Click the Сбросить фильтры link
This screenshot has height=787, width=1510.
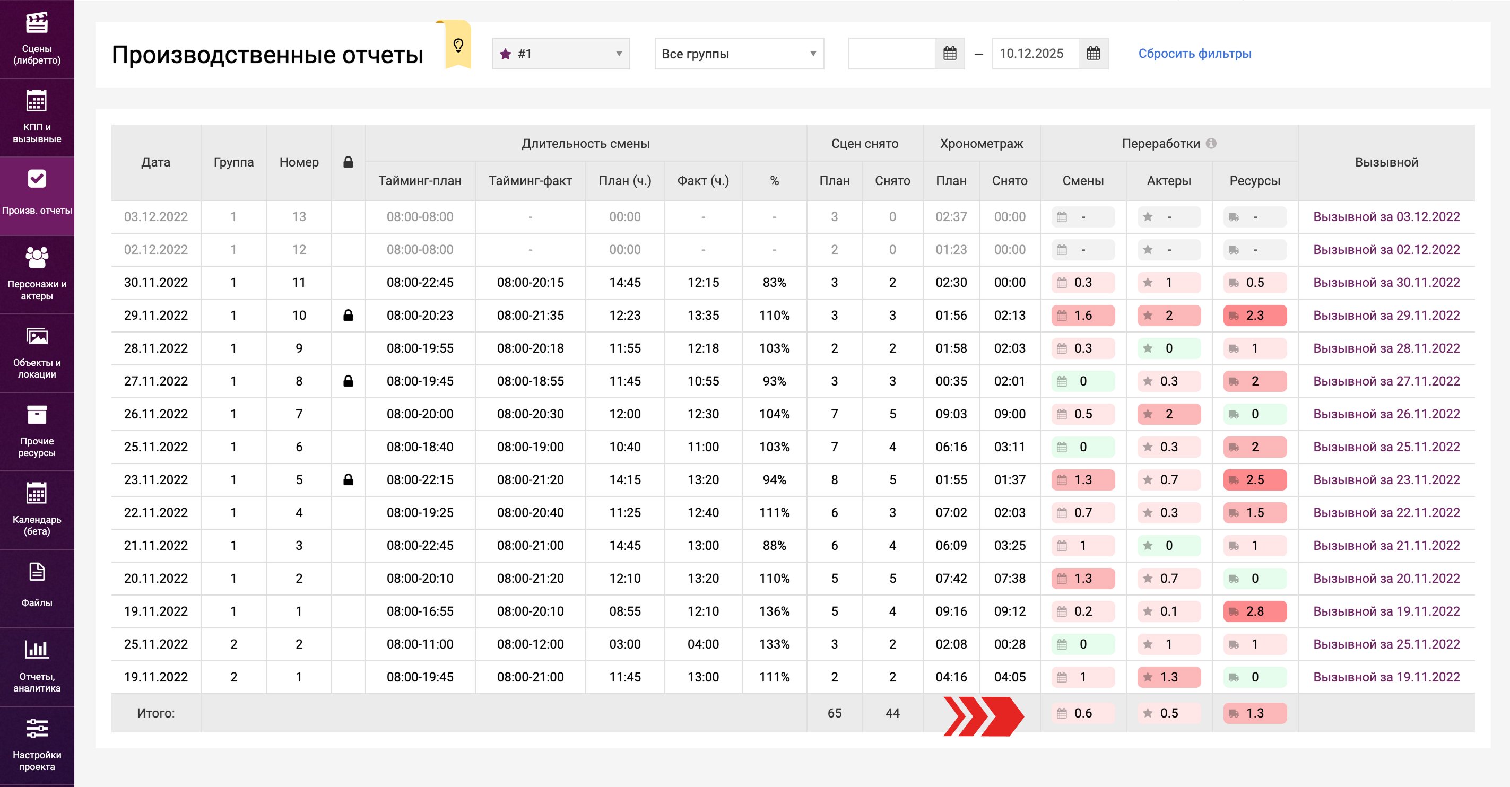pyautogui.click(x=1195, y=54)
